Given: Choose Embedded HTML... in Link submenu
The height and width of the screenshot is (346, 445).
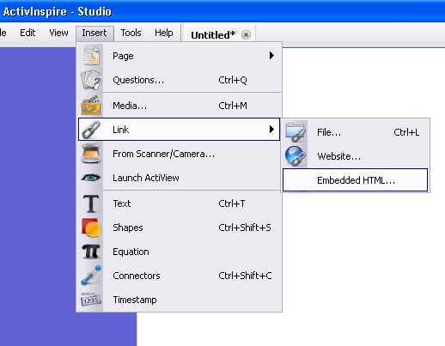Looking at the screenshot, I should point(355,180).
